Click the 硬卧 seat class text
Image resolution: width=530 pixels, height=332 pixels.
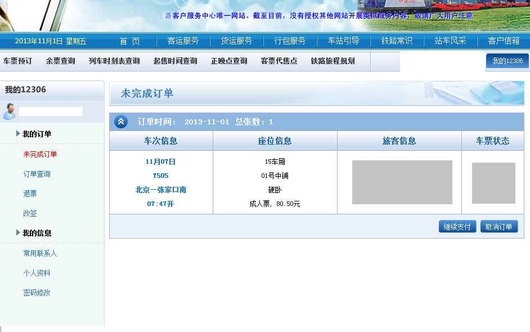pyautogui.click(x=275, y=190)
